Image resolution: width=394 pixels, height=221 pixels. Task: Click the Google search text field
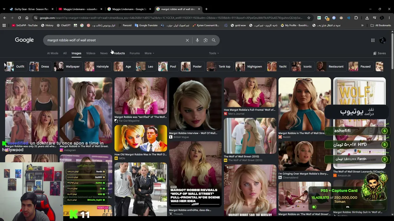coord(114,40)
